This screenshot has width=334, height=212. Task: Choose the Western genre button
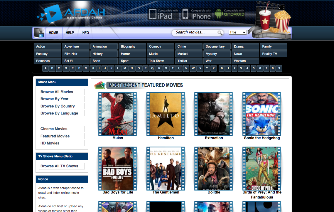[x=245, y=61]
